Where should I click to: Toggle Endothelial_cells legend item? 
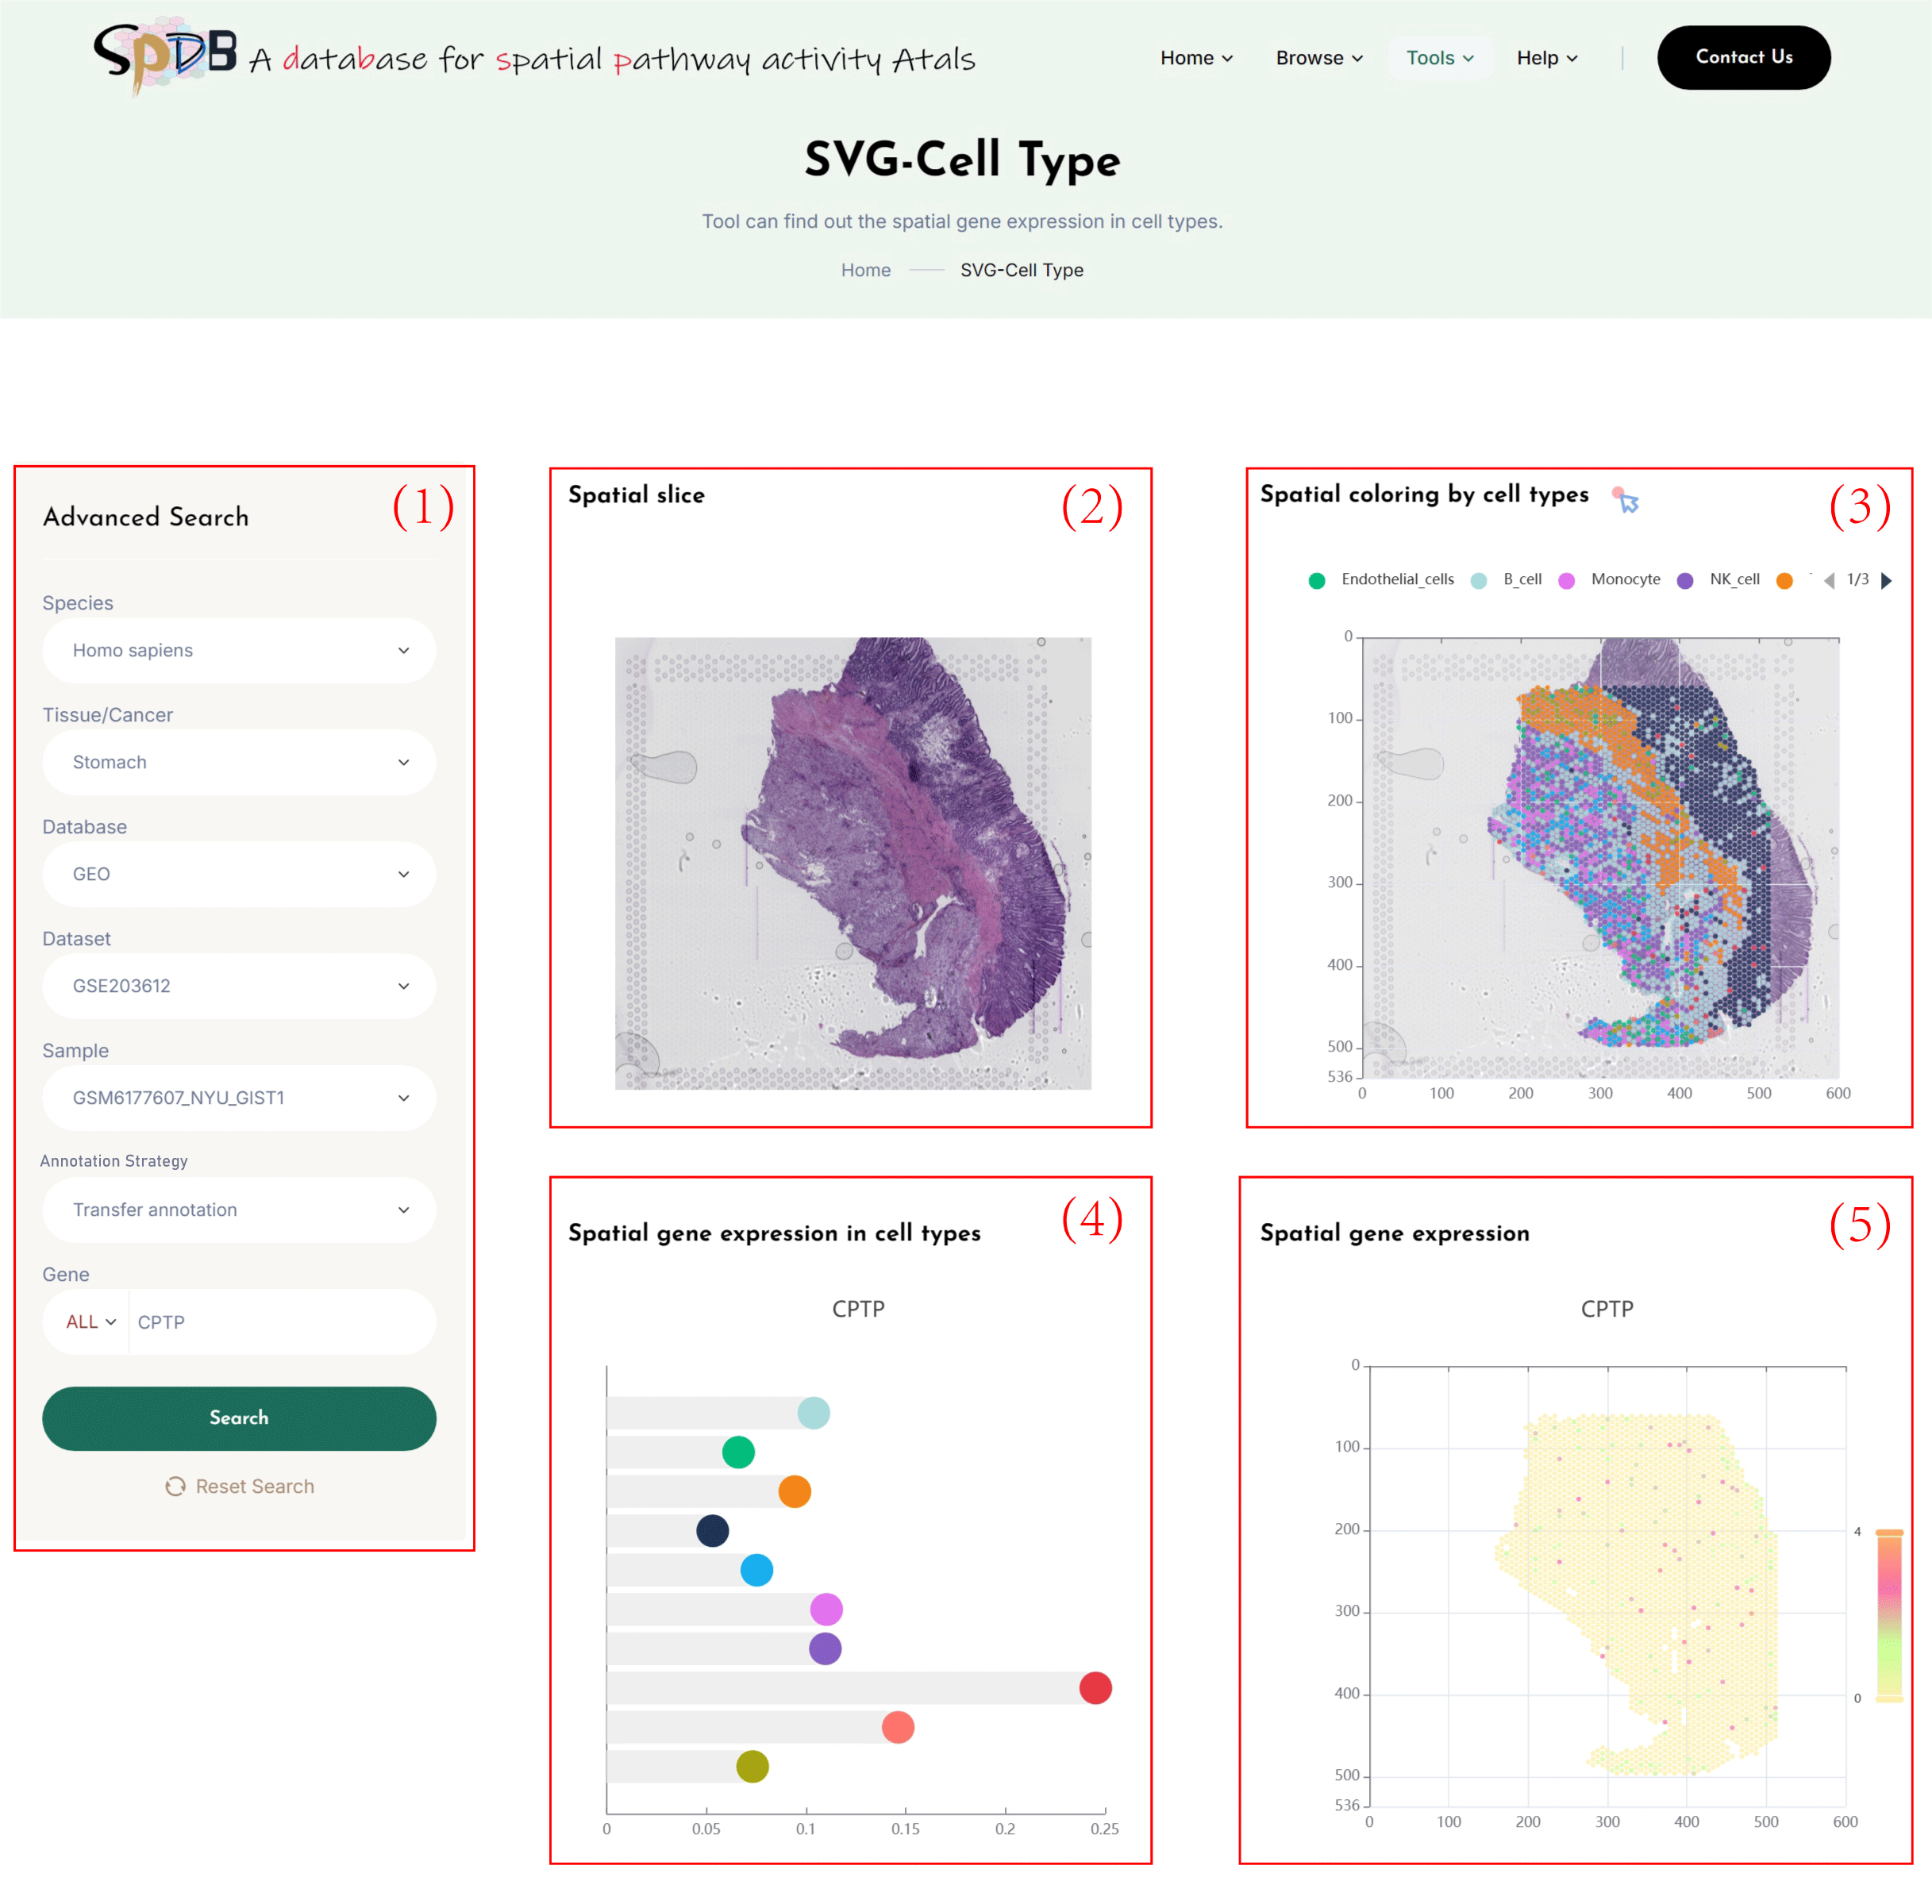(x=1381, y=580)
